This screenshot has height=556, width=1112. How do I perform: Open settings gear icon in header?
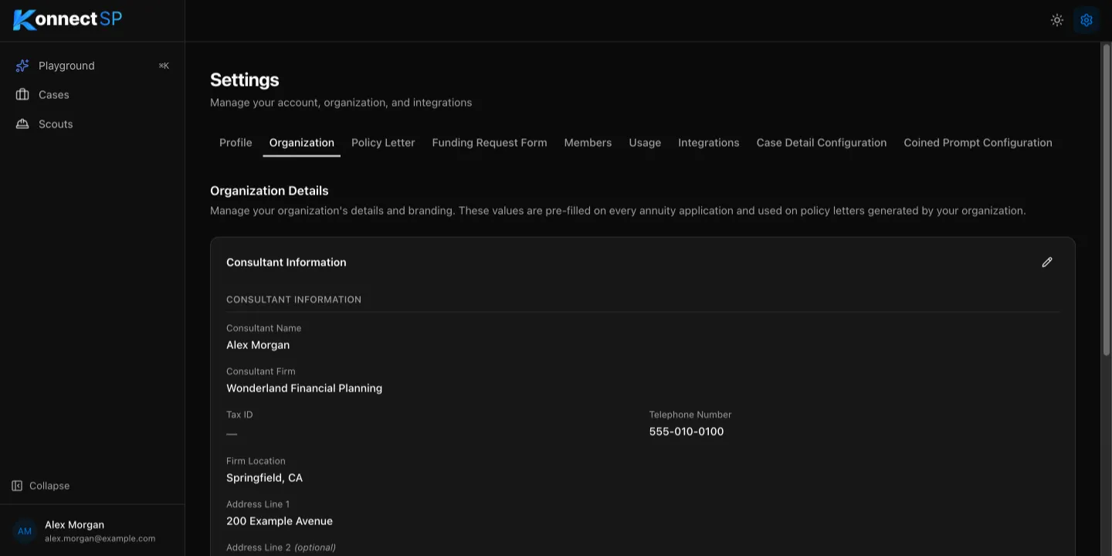pyautogui.click(x=1087, y=20)
